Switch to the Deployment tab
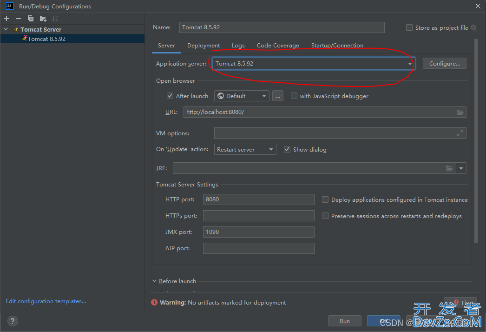Viewport: 486px width, 332px height. tap(204, 46)
